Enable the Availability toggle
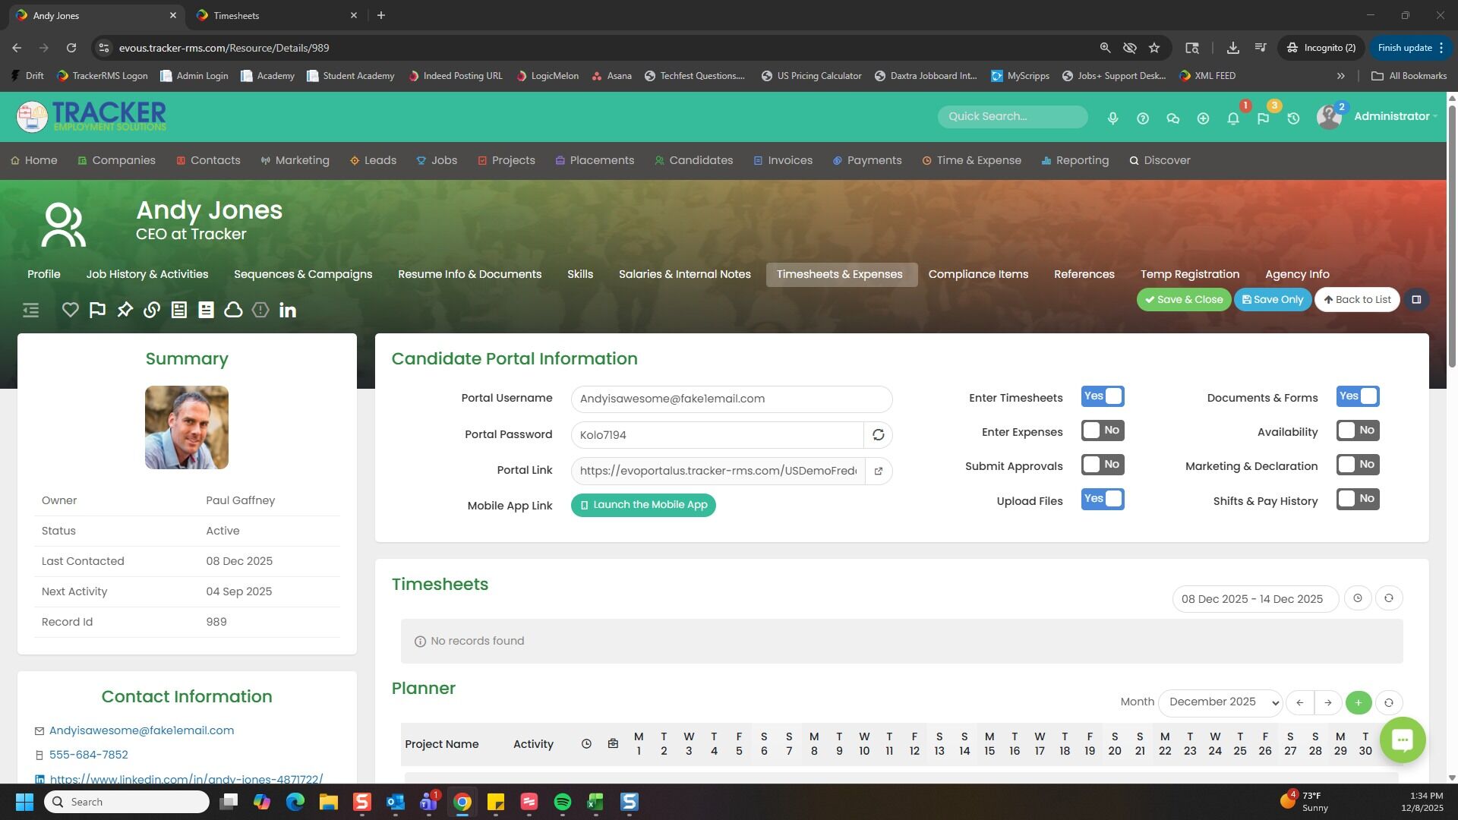The width and height of the screenshot is (1458, 820). (x=1357, y=430)
